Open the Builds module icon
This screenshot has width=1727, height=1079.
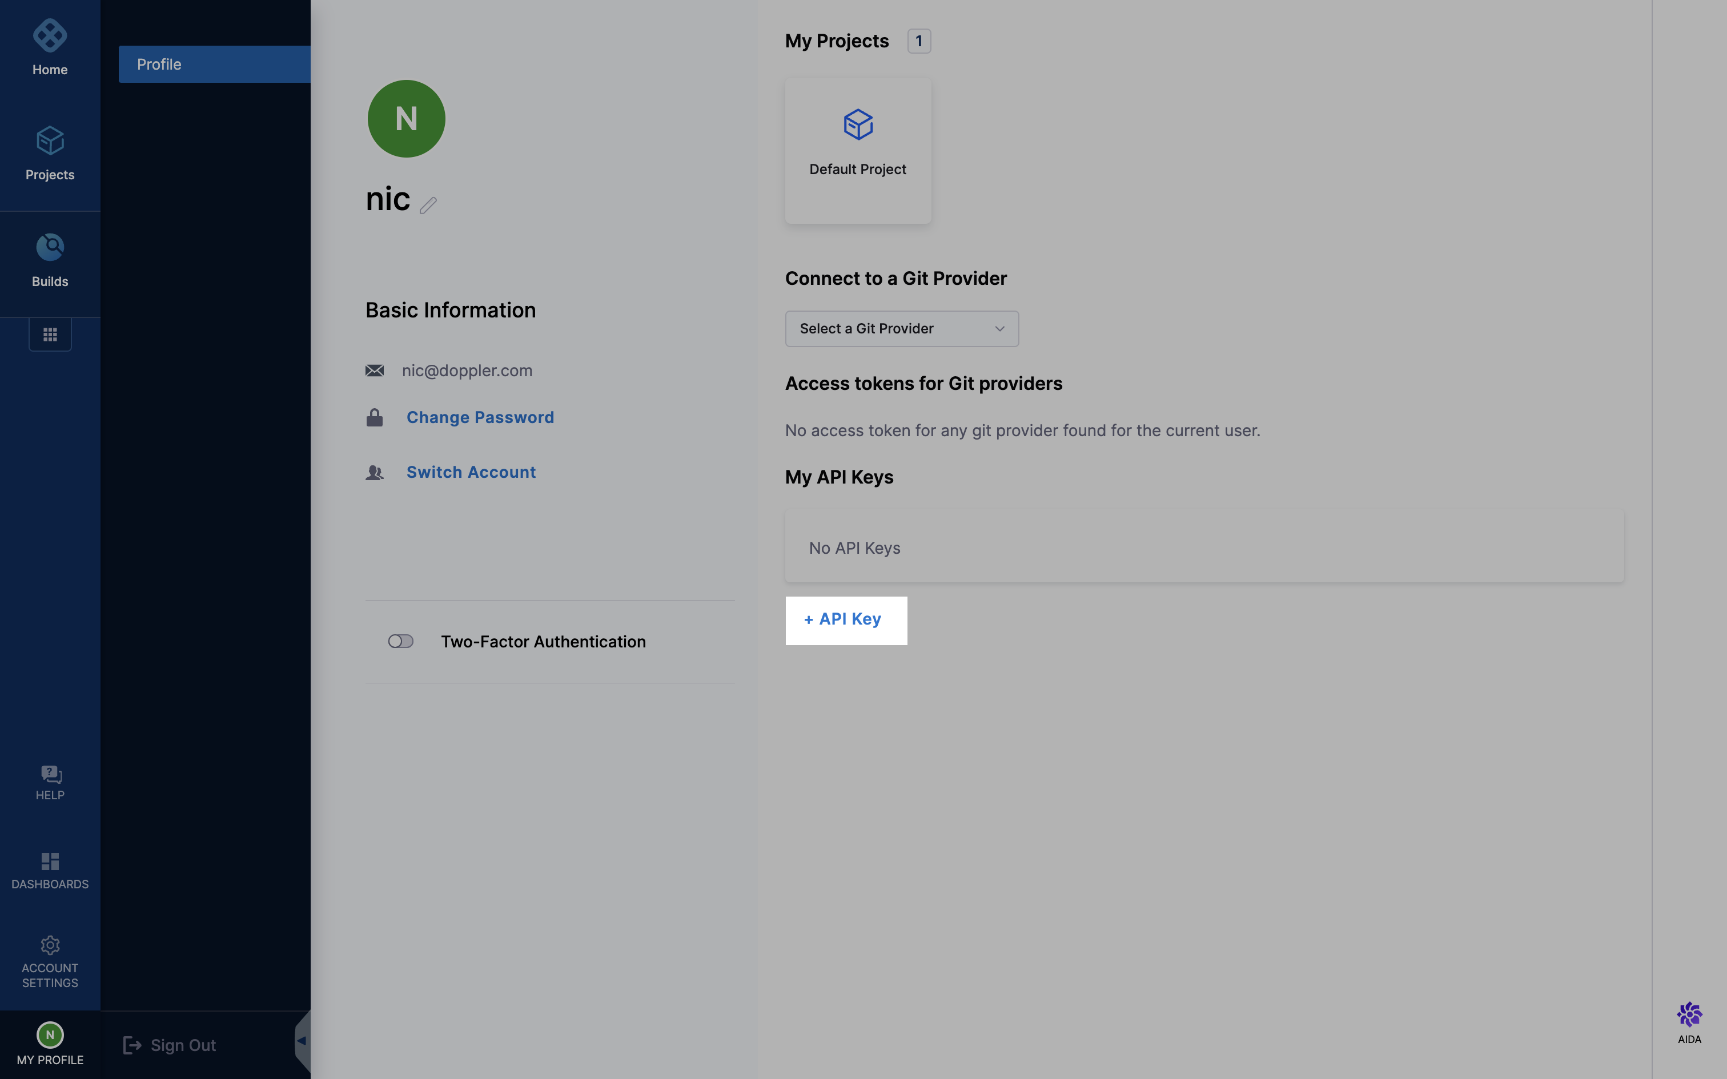pyautogui.click(x=50, y=248)
